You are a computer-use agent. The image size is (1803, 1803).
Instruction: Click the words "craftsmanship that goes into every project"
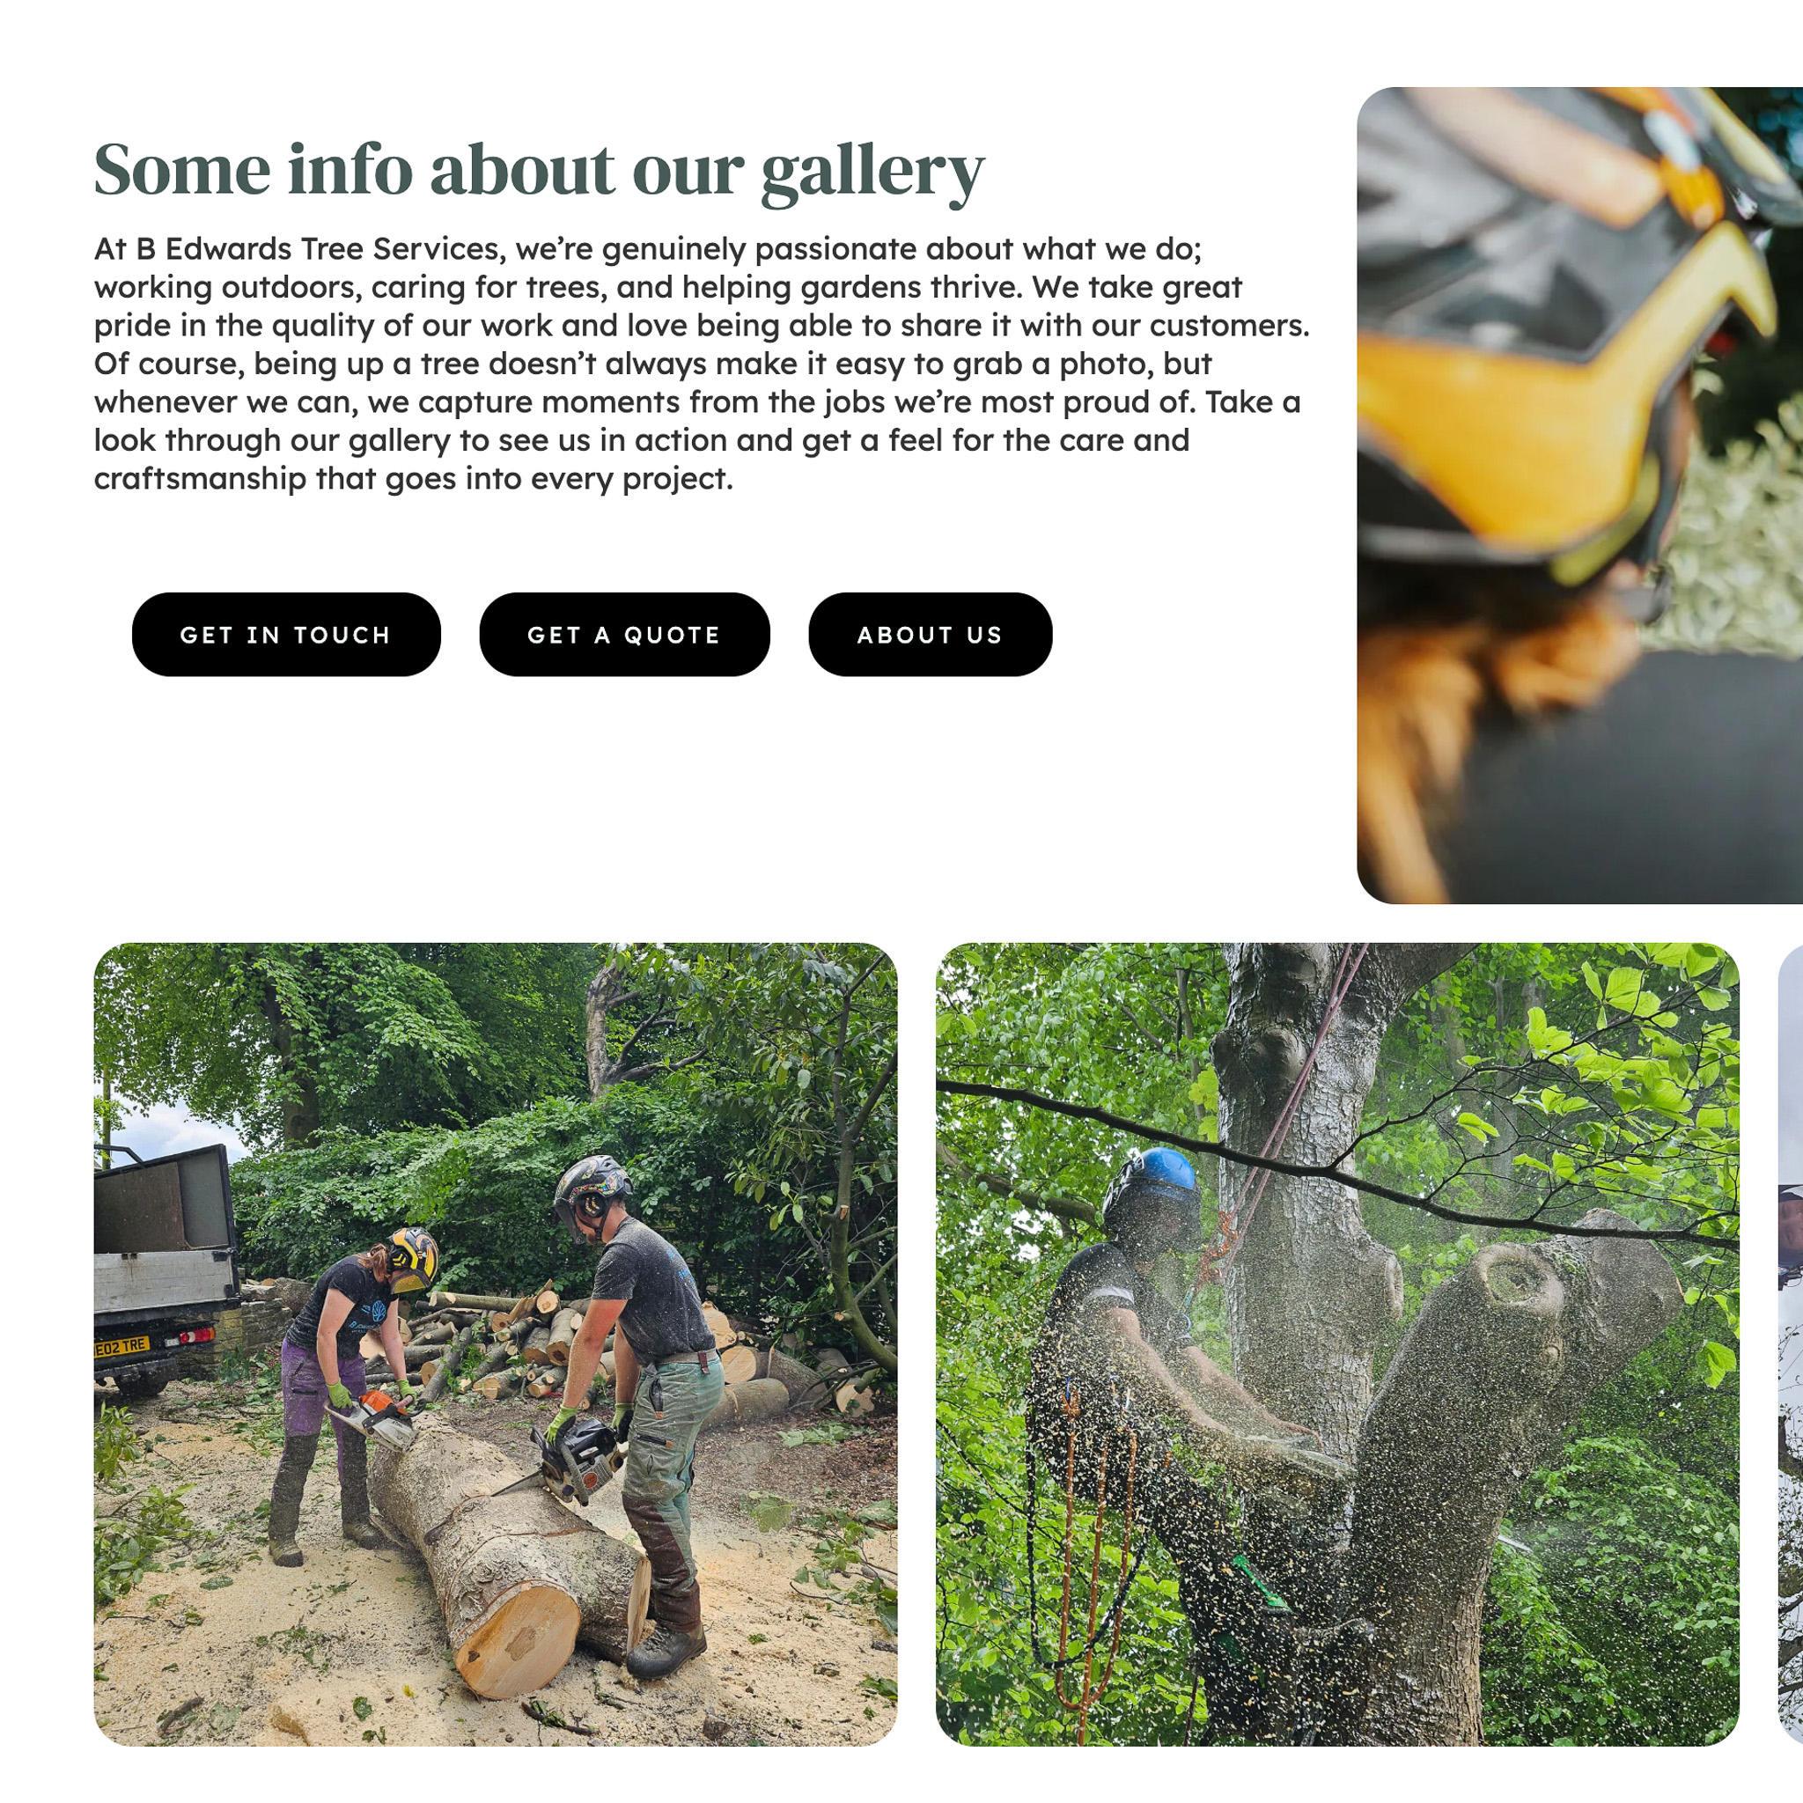[x=414, y=479]
